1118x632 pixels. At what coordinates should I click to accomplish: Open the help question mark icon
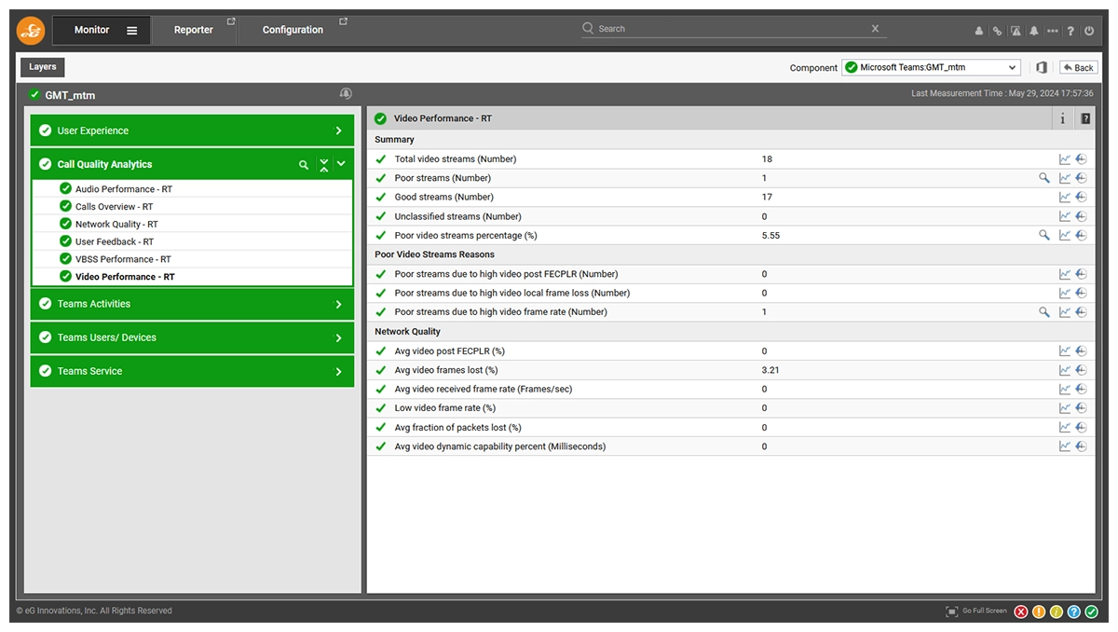(1070, 31)
